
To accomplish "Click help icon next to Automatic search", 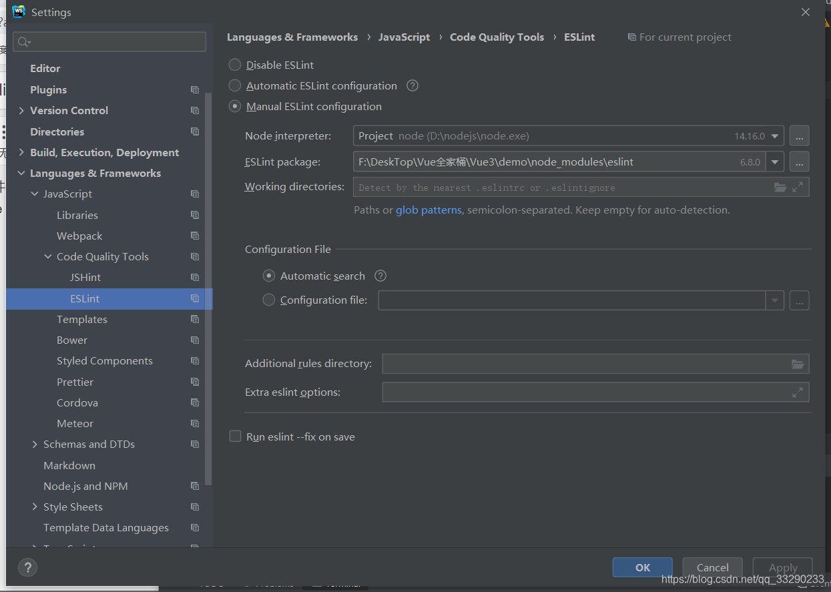I will click(x=380, y=276).
